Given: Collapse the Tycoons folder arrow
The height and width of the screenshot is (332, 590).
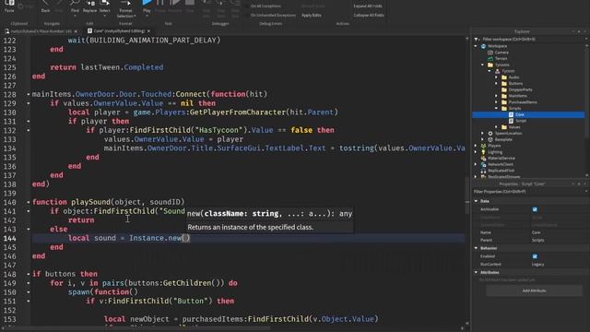Looking at the screenshot, I should coord(483,65).
